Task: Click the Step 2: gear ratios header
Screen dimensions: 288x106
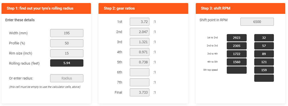Action: click(143, 8)
